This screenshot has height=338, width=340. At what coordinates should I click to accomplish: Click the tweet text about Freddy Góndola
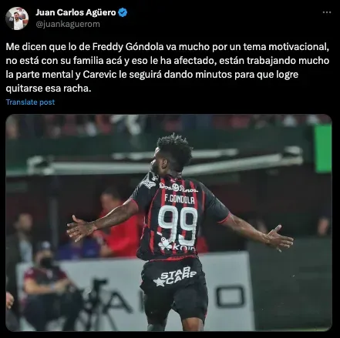167,68
